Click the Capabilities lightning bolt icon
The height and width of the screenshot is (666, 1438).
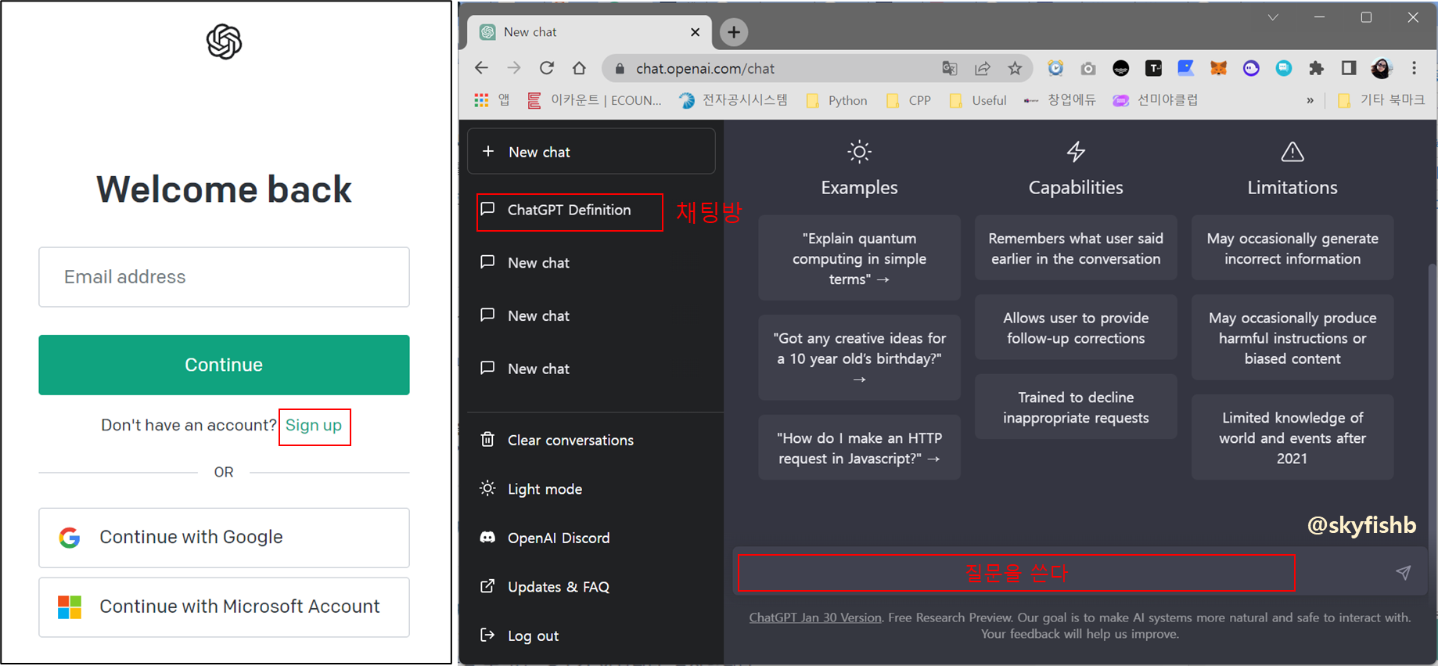click(1076, 151)
